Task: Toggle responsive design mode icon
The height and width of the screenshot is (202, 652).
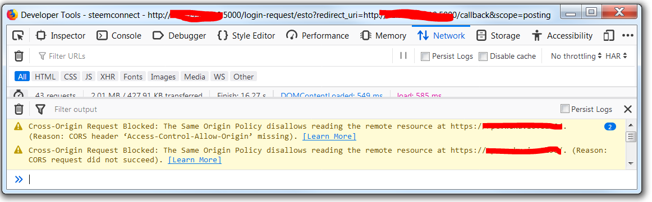Action: point(609,36)
